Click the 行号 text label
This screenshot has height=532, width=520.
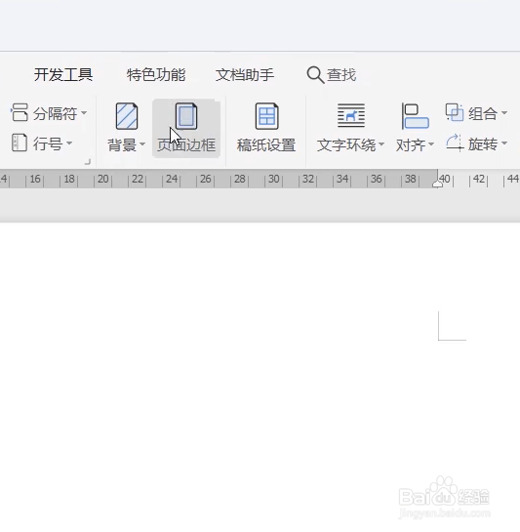[48, 143]
